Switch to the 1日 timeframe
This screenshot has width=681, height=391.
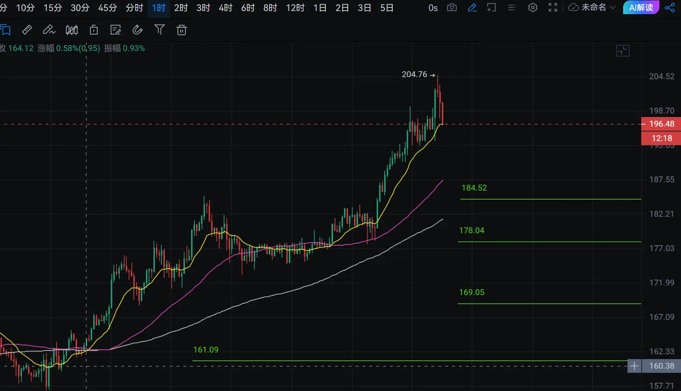(320, 8)
